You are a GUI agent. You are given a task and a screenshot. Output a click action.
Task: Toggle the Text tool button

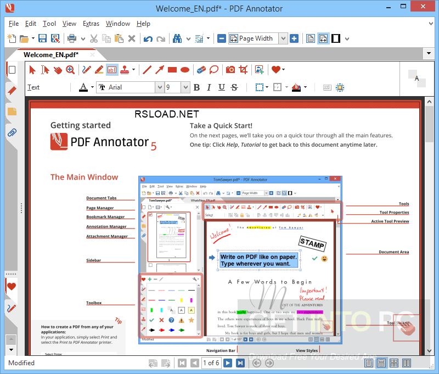(x=112, y=70)
